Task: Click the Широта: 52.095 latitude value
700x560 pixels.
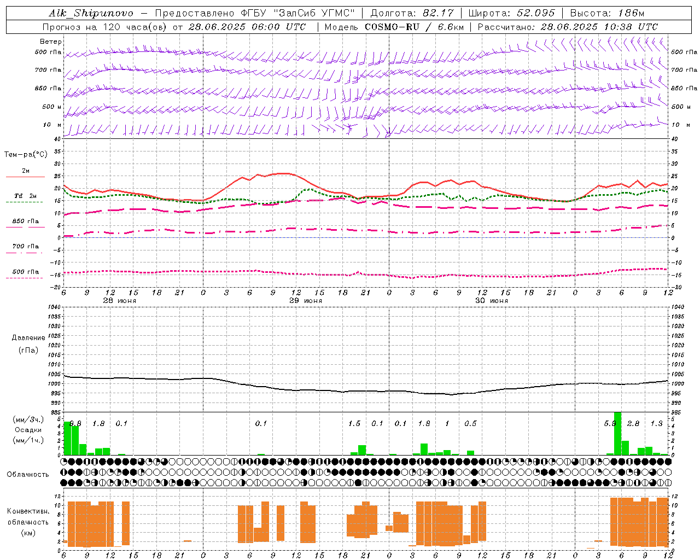Action: (511, 13)
